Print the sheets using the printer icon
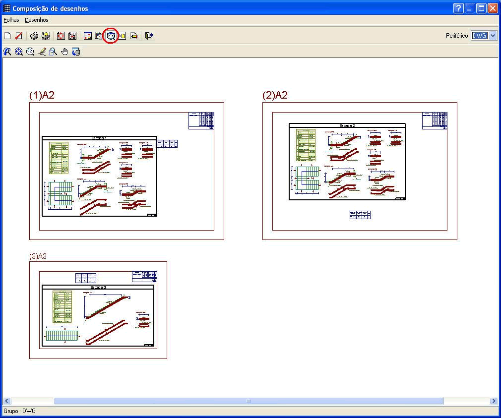 (x=34, y=36)
